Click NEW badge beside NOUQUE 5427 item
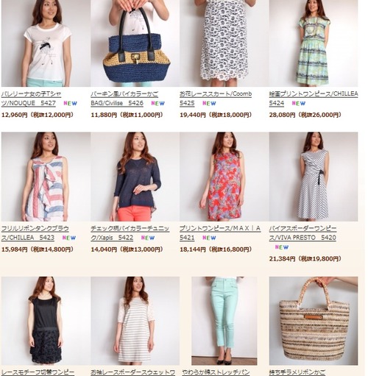The image size is (368, 376). click(x=71, y=103)
